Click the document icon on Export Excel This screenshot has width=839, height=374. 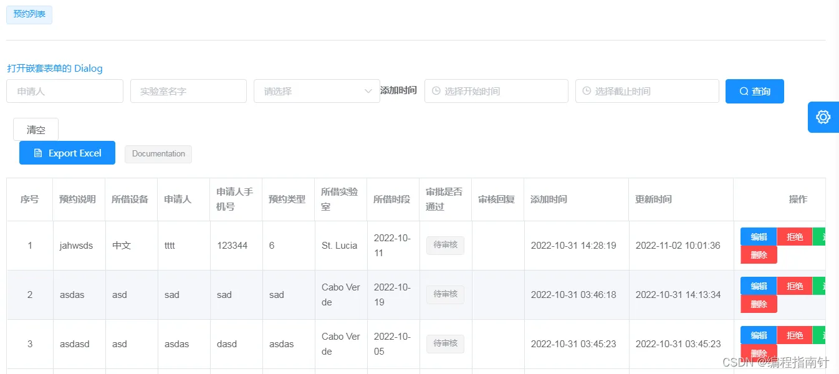[x=38, y=153]
